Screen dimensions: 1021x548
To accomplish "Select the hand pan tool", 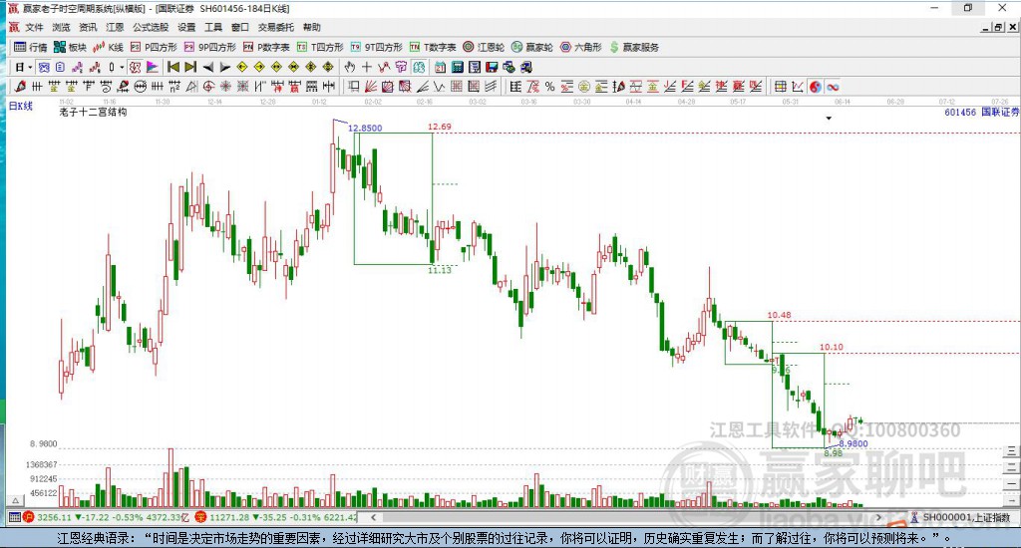I will point(350,67).
